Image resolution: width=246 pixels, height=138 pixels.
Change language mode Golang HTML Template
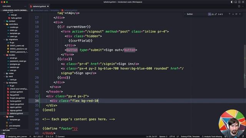point(190,136)
